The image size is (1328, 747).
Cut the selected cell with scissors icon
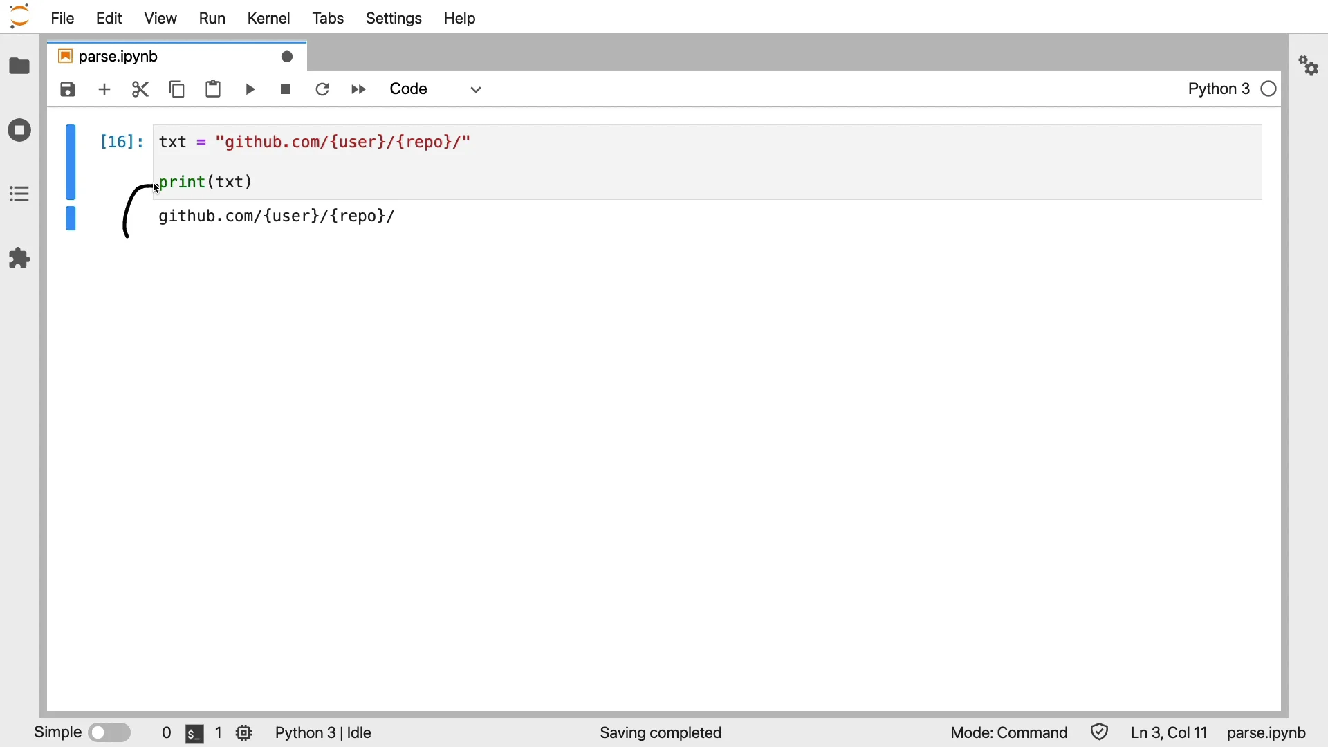point(141,90)
